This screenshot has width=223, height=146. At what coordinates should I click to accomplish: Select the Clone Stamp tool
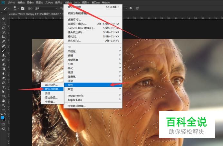tap(3, 55)
